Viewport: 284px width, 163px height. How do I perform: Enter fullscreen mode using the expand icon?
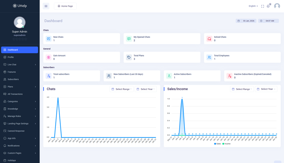click(x=262, y=6)
